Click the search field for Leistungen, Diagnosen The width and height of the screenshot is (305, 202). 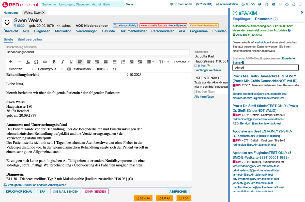click(82, 4)
